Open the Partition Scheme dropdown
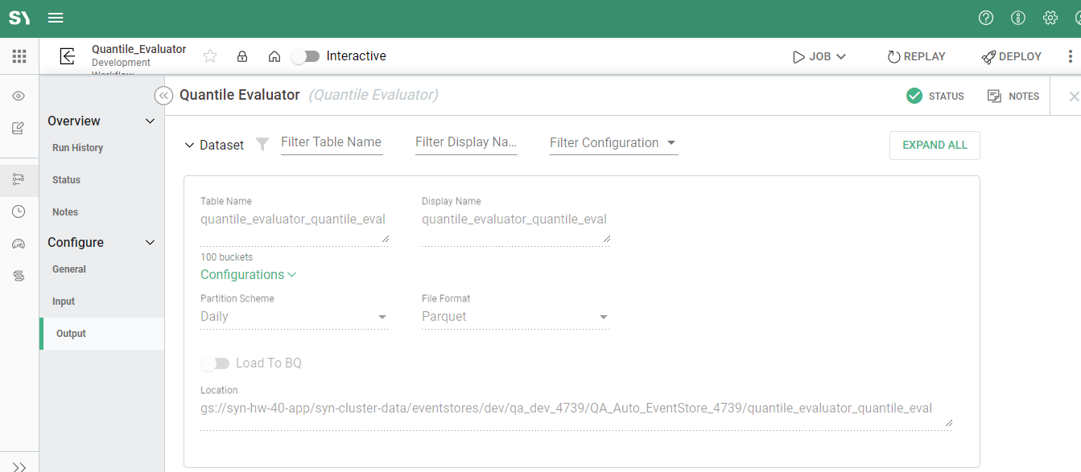 [x=294, y=317]
